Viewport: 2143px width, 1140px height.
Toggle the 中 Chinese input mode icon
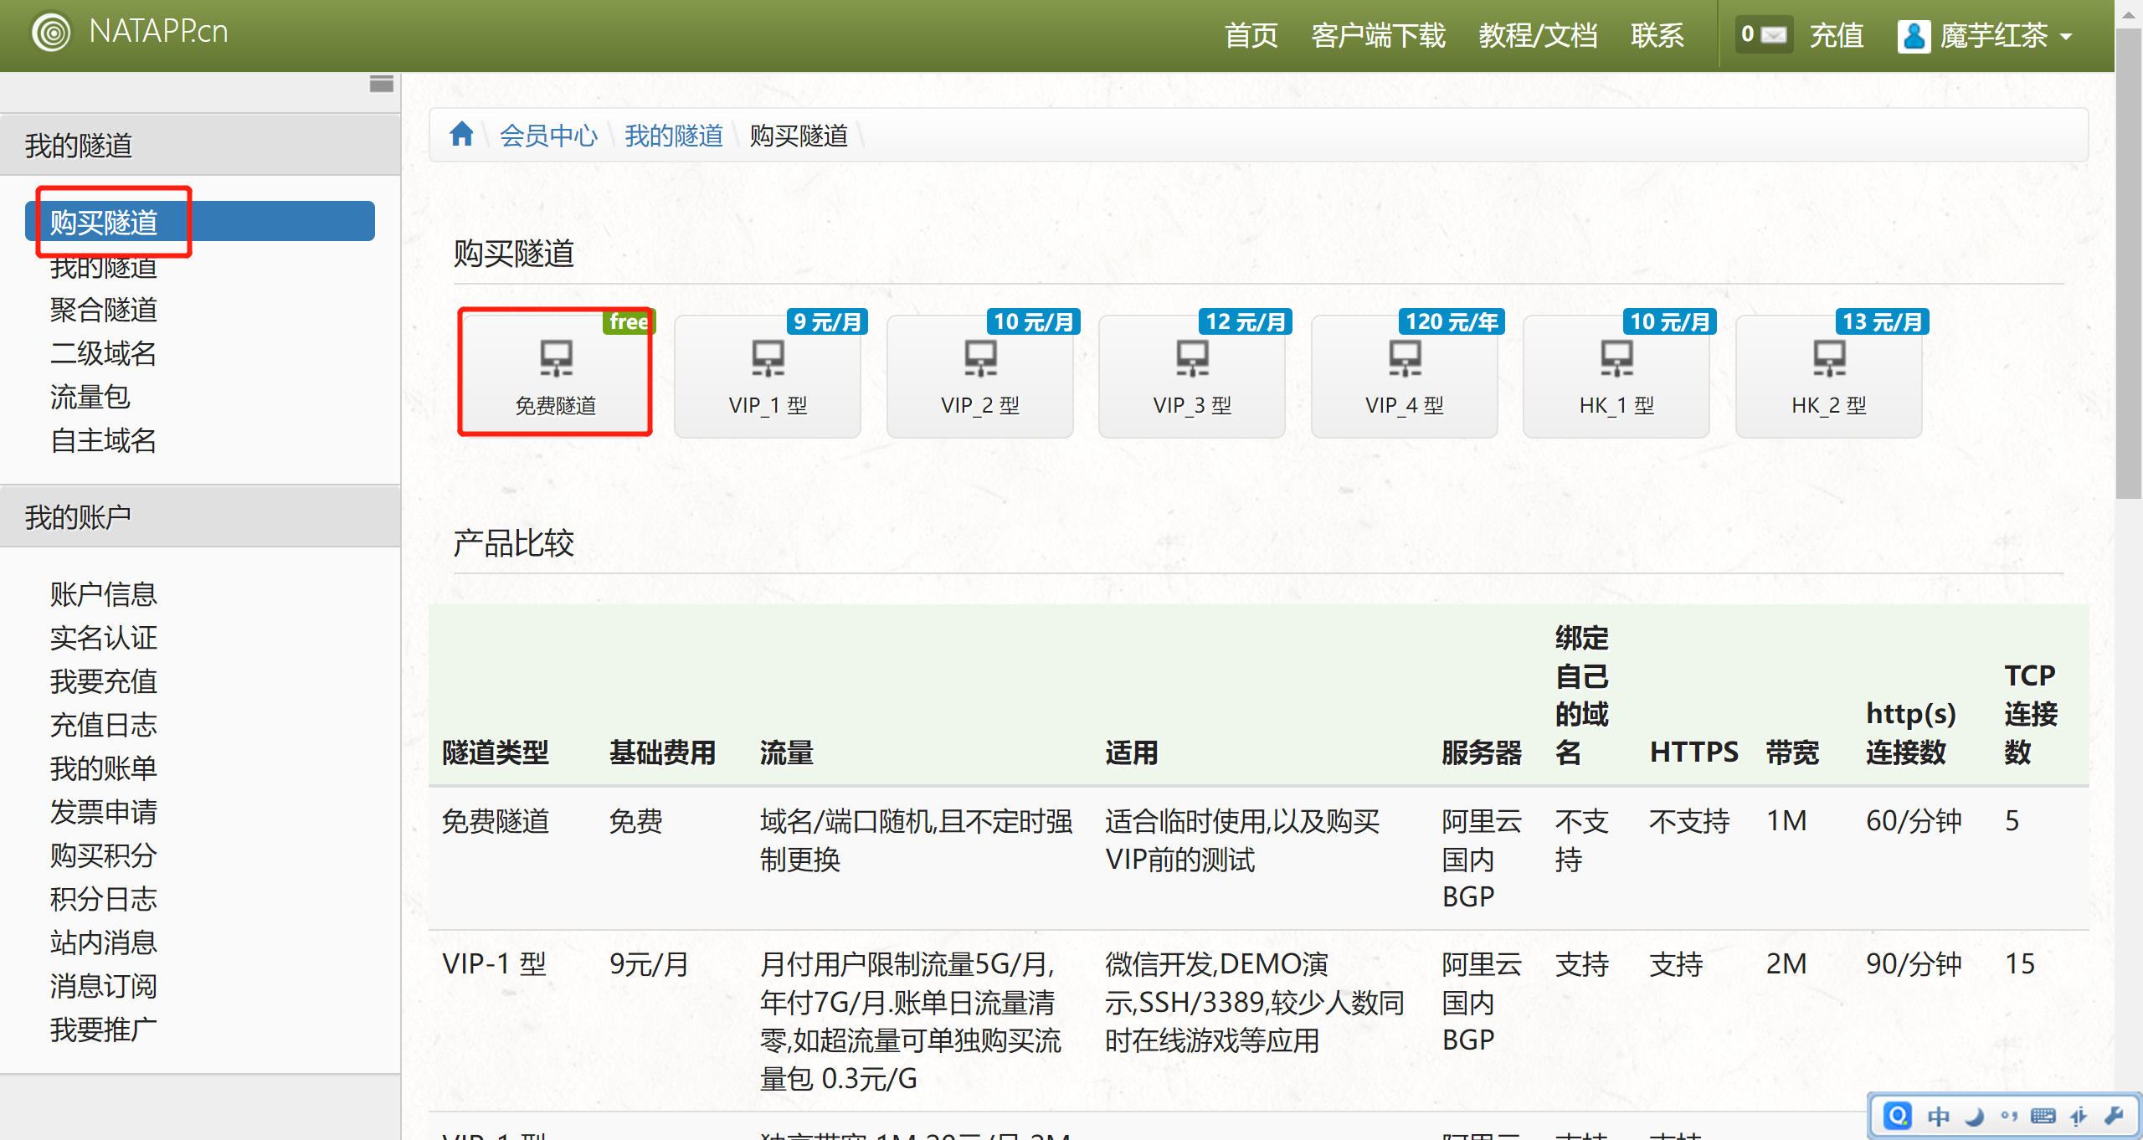pyautogui.click(x=1938, y=1117)
